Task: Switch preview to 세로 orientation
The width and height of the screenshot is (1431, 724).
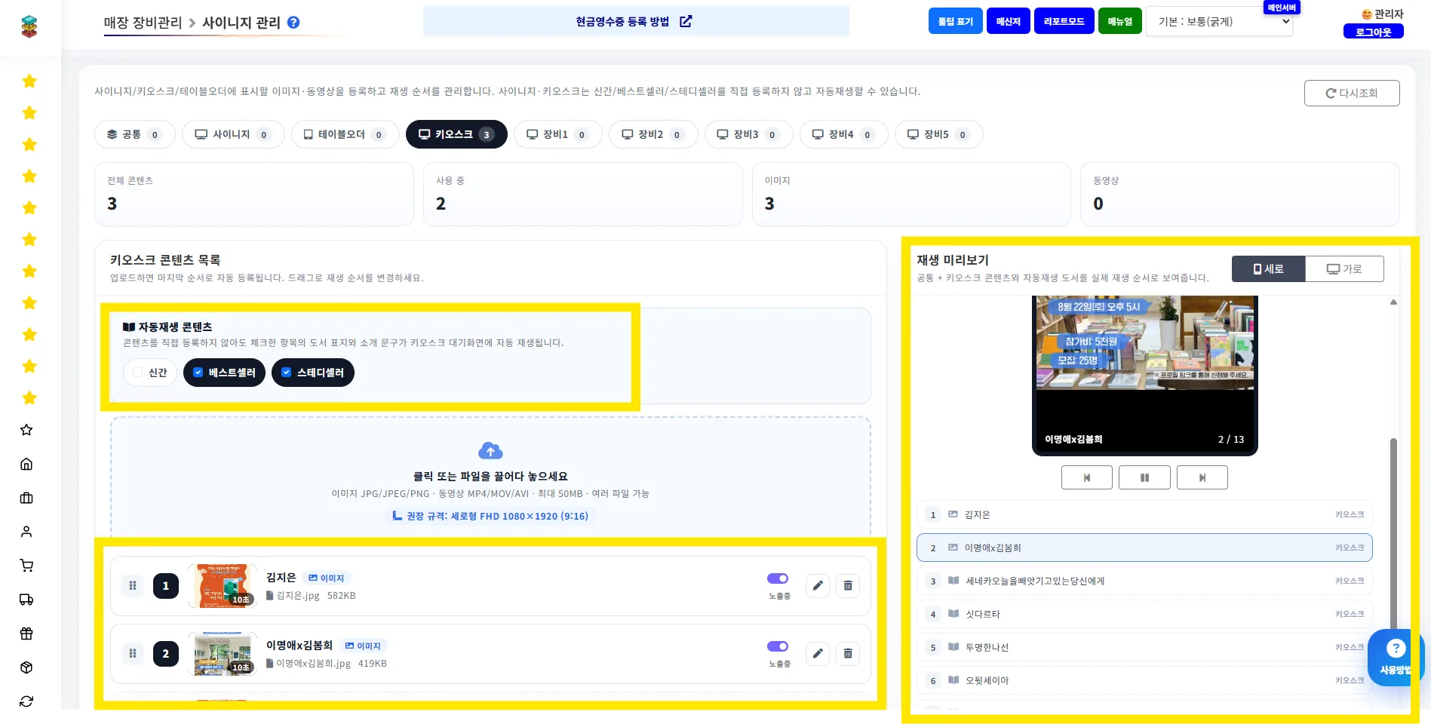Action: 1268,269
